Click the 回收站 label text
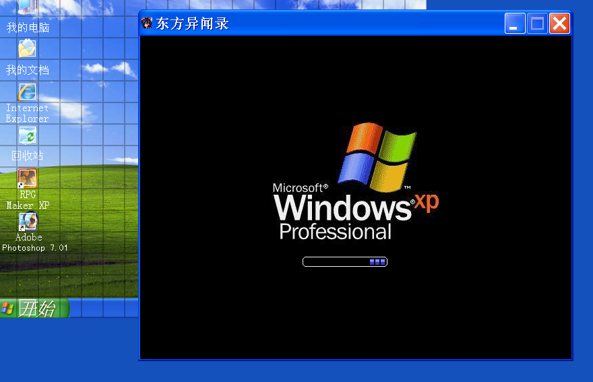This screenshot has height=382, width=593. [x=27, y=156]
